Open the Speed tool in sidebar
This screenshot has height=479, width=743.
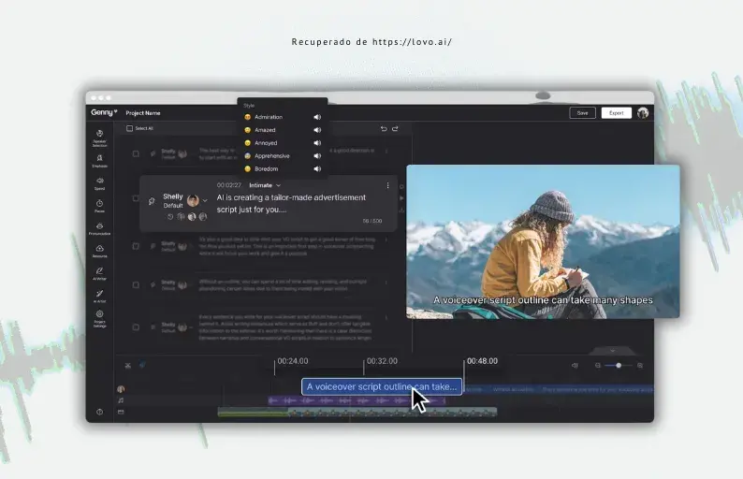[x=99, y=182]
